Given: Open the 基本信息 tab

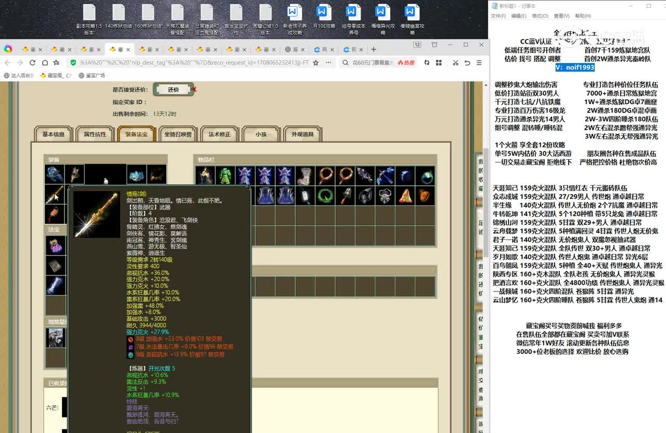Looking at the screenshot, I should 53,134.
